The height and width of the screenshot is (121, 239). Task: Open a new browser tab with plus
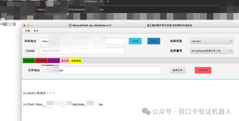(108, 1)
